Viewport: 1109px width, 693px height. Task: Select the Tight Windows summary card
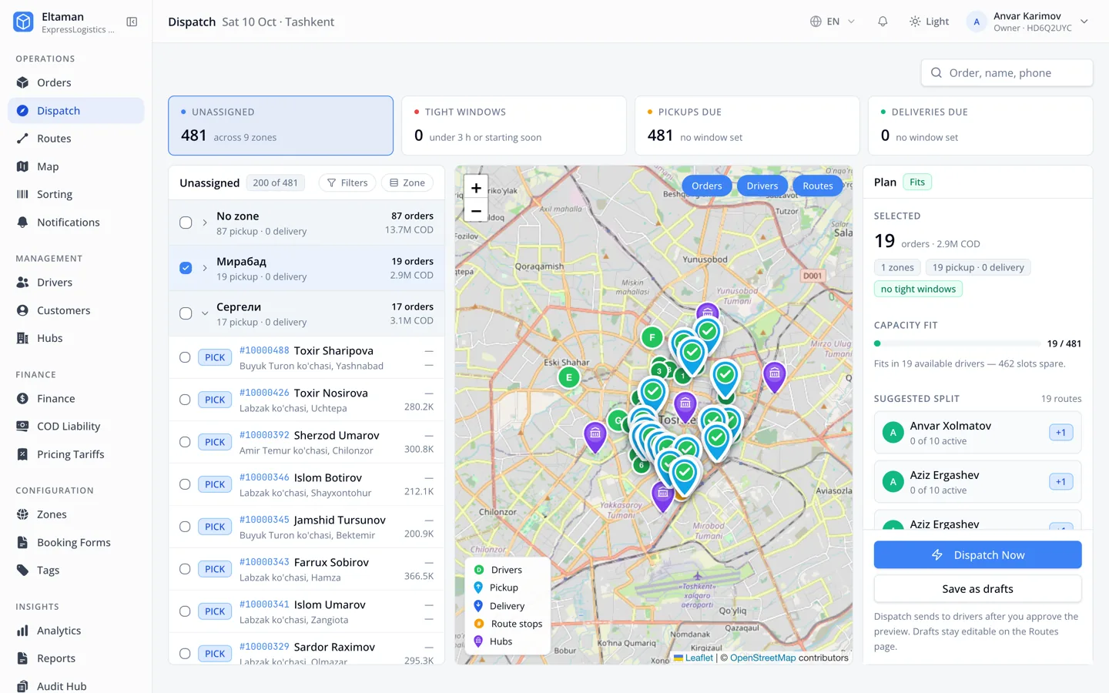coord(514,126)
